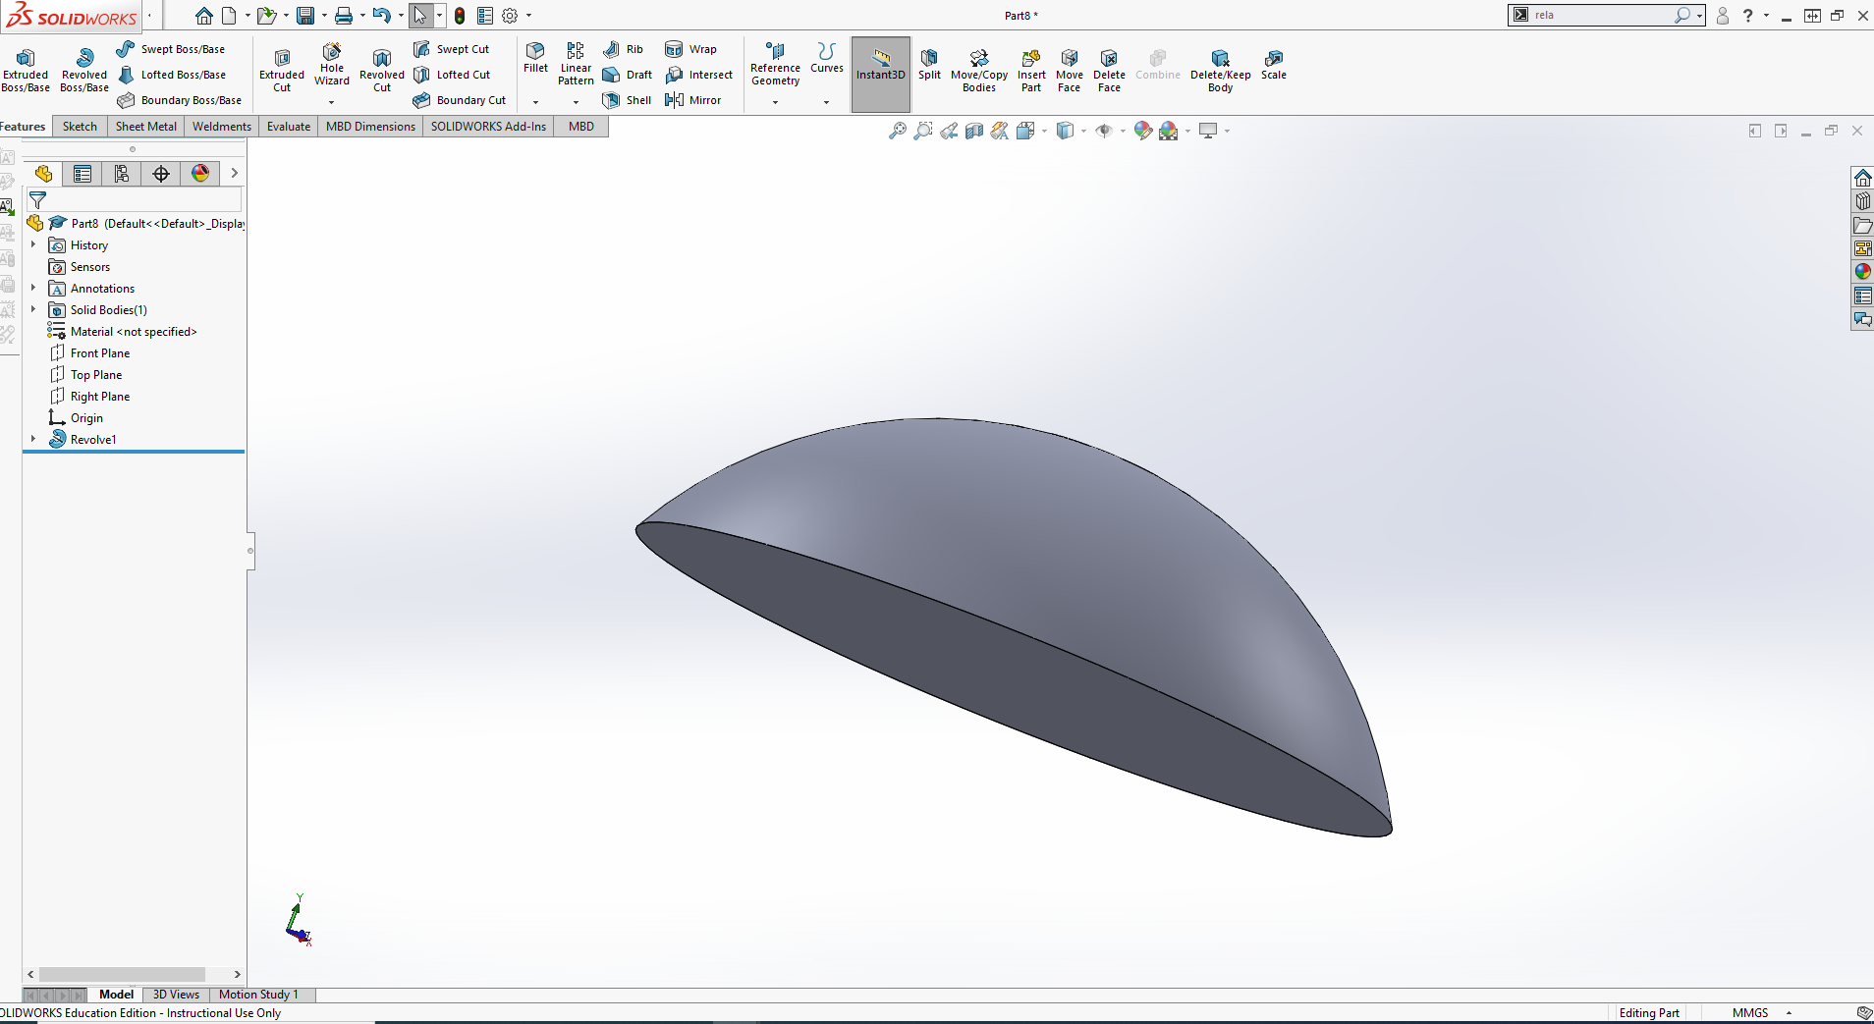Switch to the Sketch tab

coord(80,126)
